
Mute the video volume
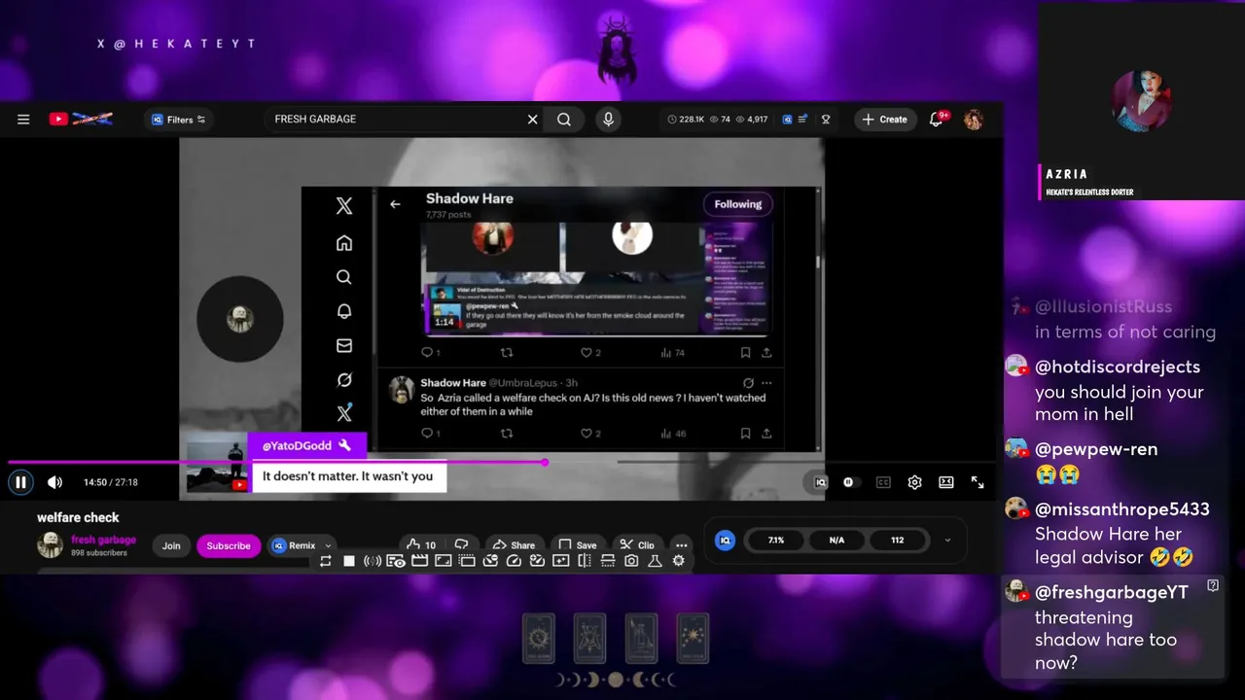54,482
